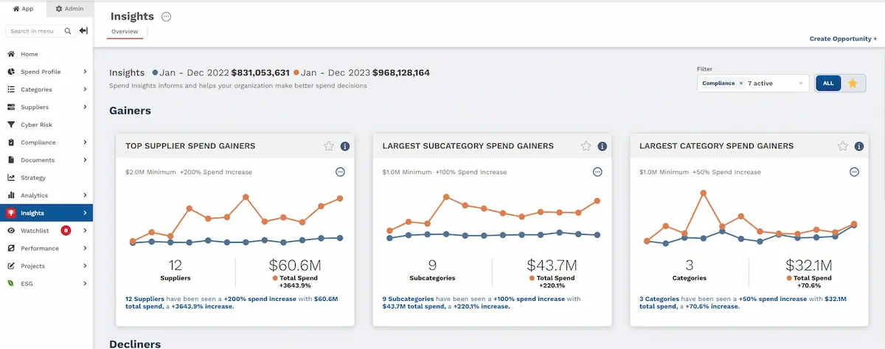Expand the Suppliers sidebar submenu

click(x=85, y=107)
